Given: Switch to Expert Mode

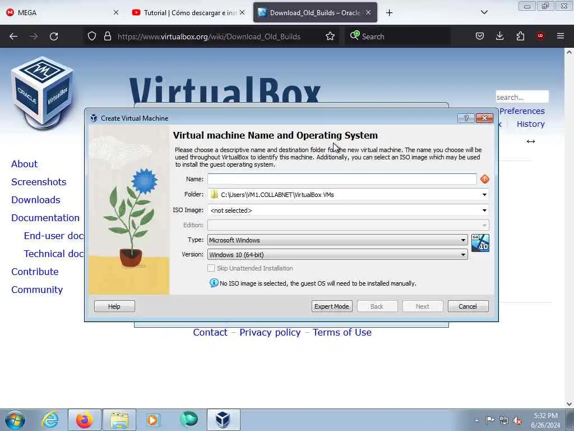Looking at the screenshot, I should click(332, 306).
